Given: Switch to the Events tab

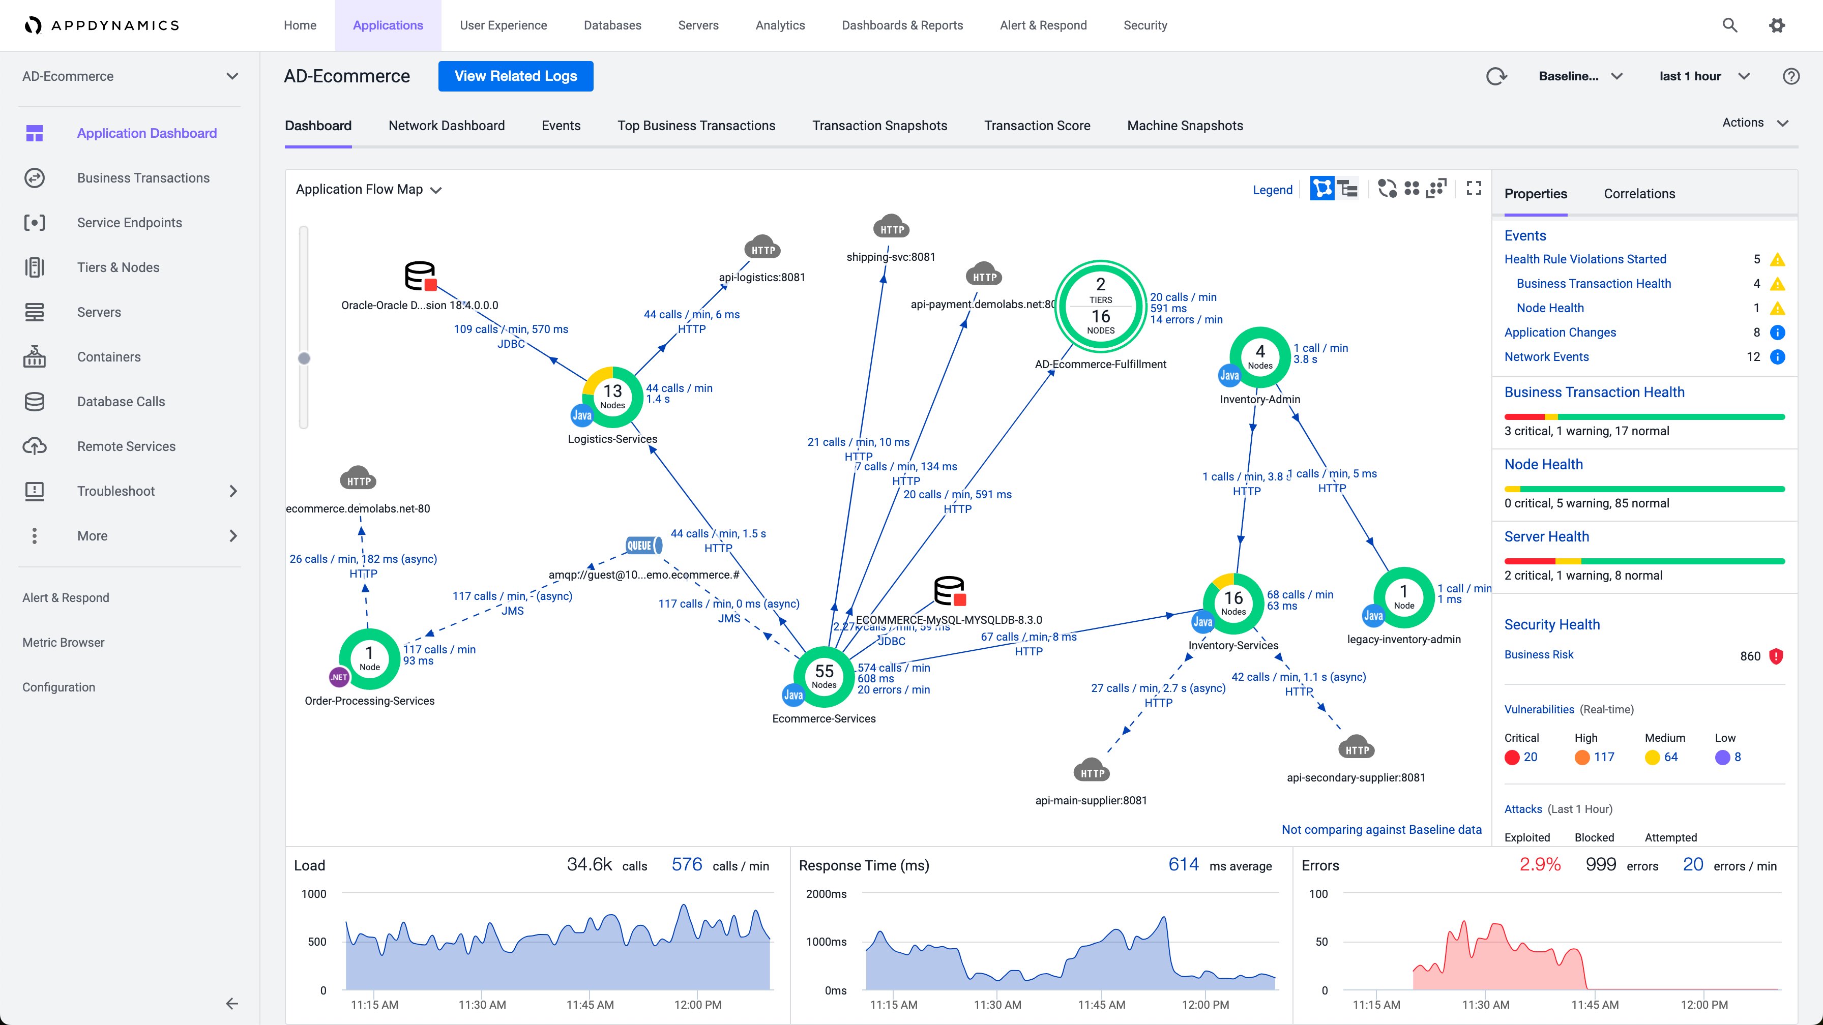Looking at the screenshot, I should point(561,126).
